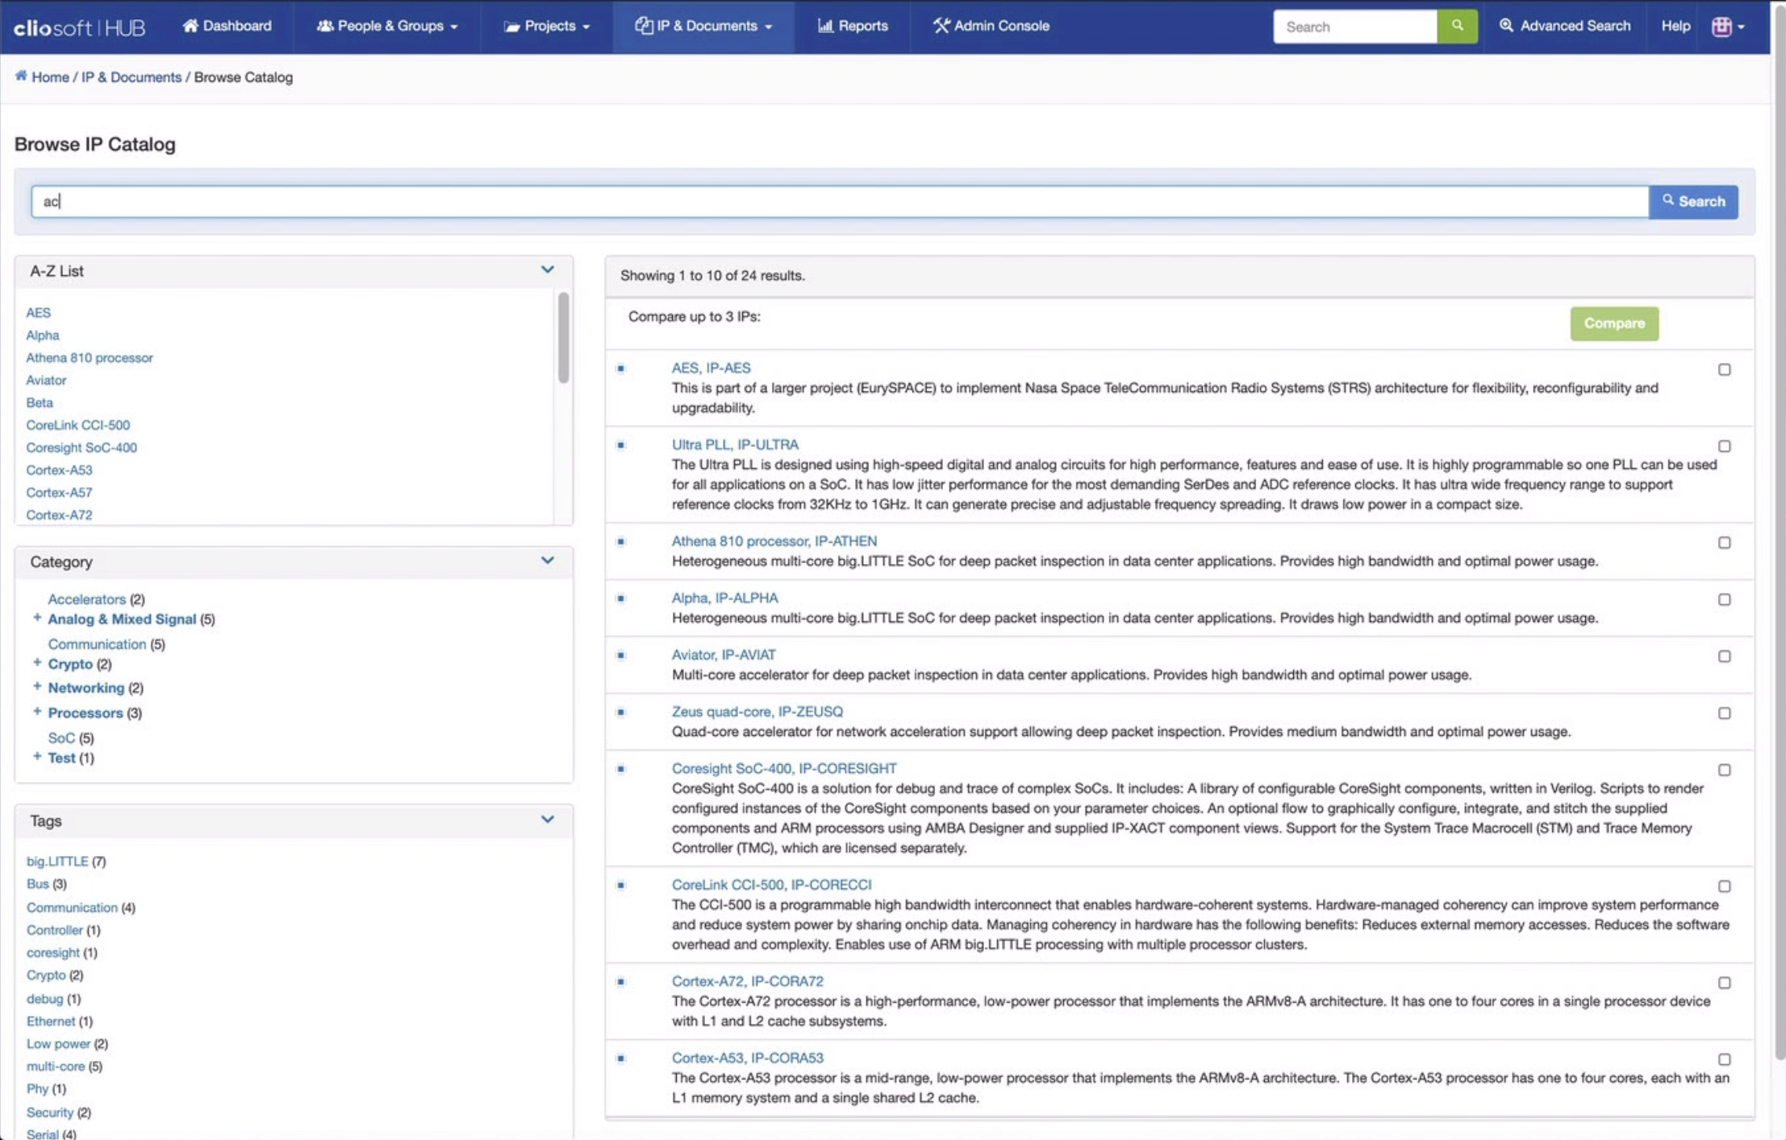The height and width of the screenshot is (1140, 1786).
Task: Click the Dashboard house icon
Action: pos(190,26)
